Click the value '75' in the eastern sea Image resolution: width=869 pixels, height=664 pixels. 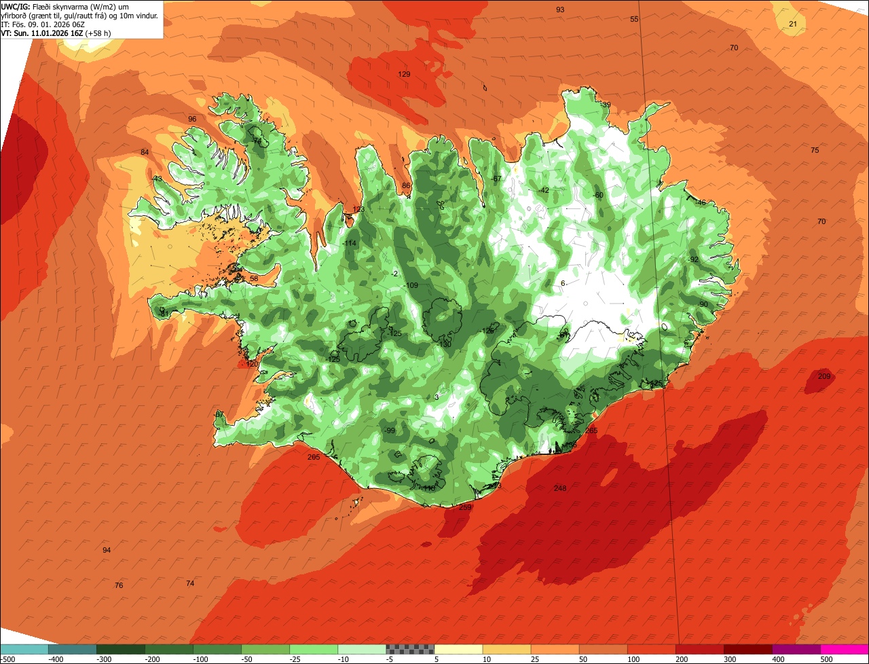click(x=815, y=150)
